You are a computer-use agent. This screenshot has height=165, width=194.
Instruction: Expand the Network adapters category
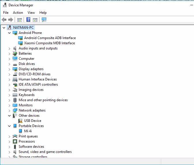[9, 110]
